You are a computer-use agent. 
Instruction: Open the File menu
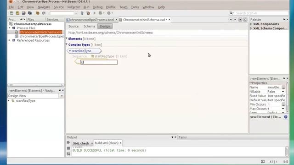(11, 7)
